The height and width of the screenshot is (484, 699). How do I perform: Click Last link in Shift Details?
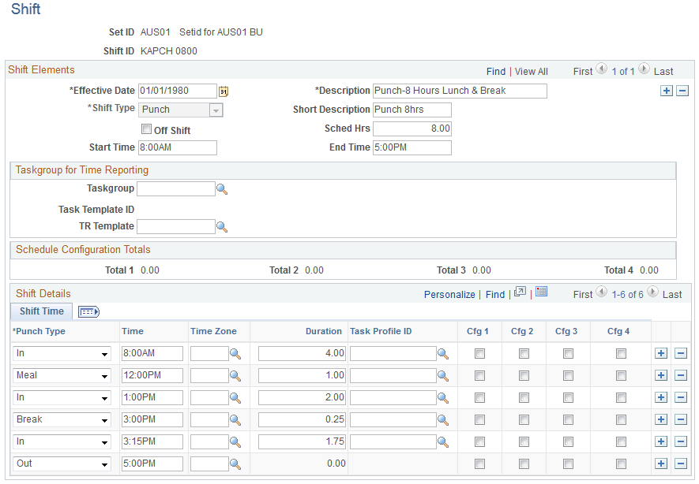click(x=672, y=295)
